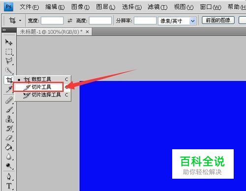Open the 像素/英寸 resolution unit dropdown
The image size is (246, 191).
click(177, 21)
